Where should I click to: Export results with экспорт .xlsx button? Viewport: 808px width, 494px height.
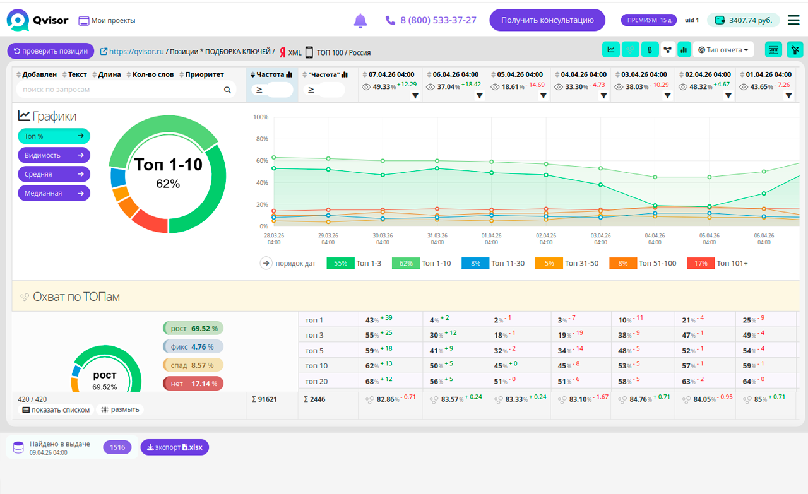174,447
